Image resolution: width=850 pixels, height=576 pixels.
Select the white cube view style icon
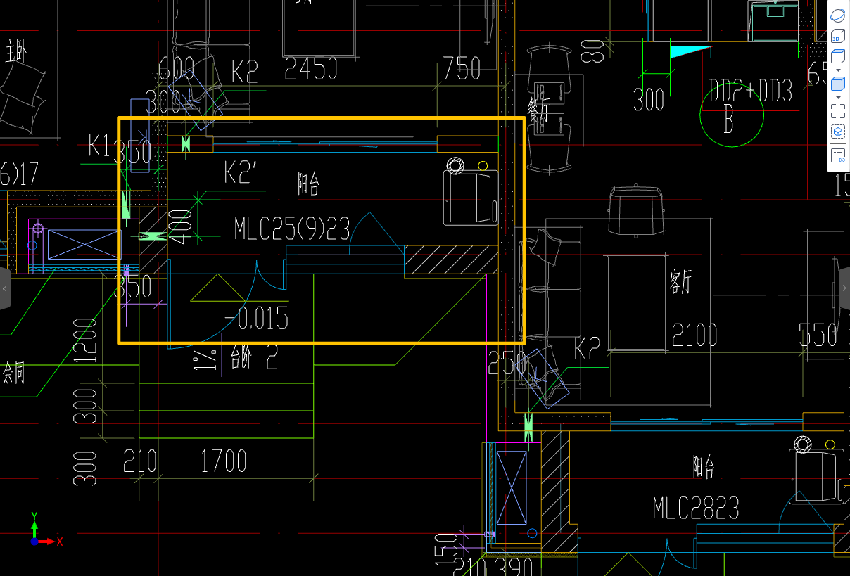(837, 57)
